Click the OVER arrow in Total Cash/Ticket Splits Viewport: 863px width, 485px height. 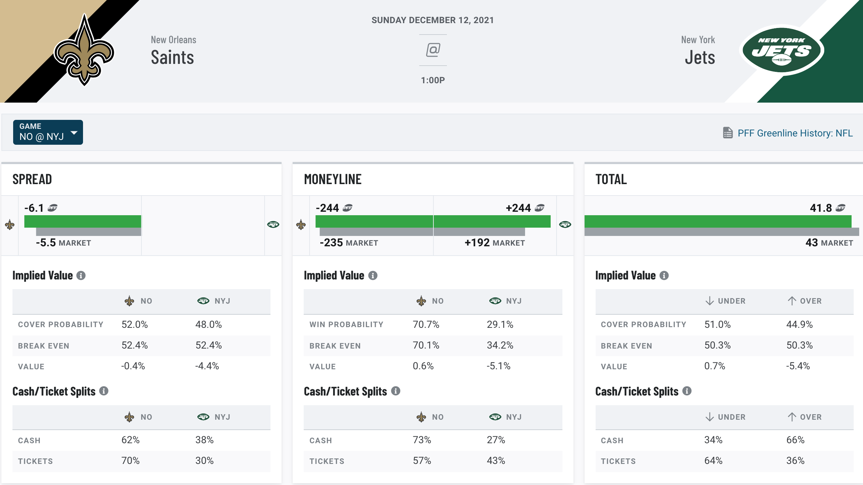pyautogui.click(x=792, y=417)
